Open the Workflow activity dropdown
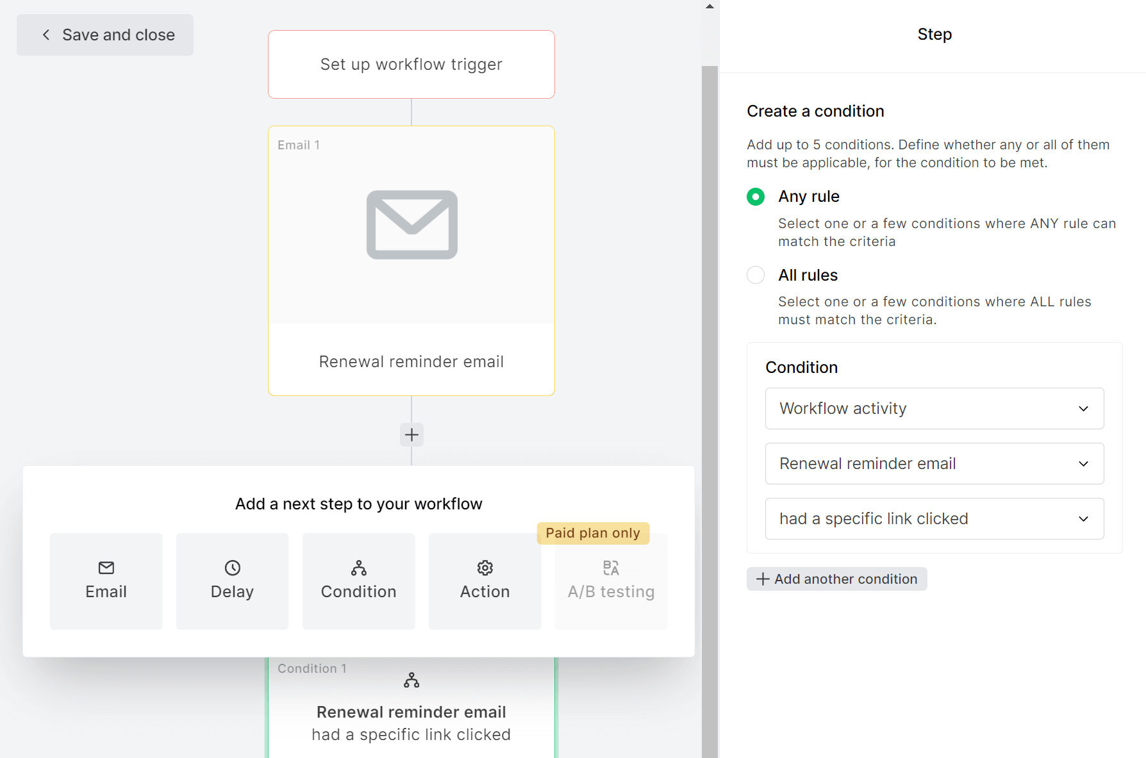This screenshot has height=758, width=1146. pos(934,409)
